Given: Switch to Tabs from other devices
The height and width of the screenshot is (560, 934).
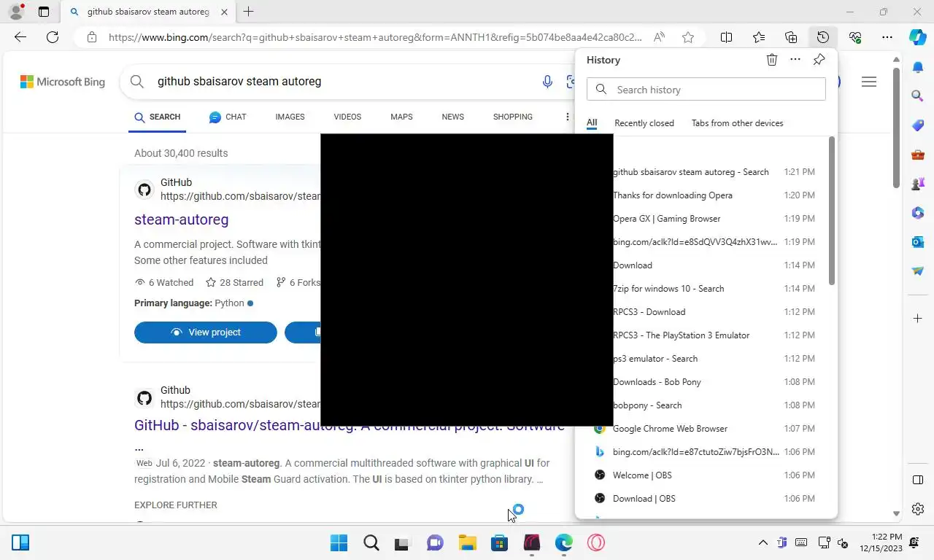Looking at the screenshot, I should tap(737, 123).
